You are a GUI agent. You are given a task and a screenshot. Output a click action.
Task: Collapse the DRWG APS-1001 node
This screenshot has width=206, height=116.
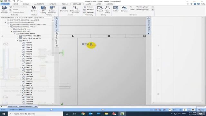(11, 32)
